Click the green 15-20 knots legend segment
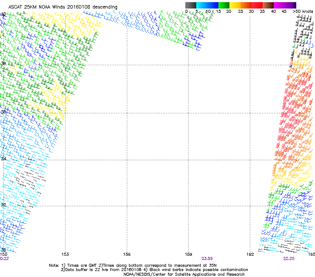Image resolution: width=315 pixels, height=277 pixels. [x=224, y=5]
